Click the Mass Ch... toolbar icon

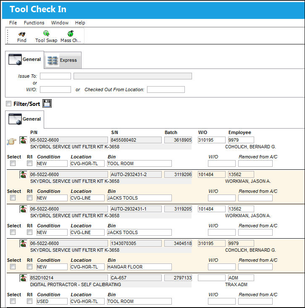[x=71, y=33]
